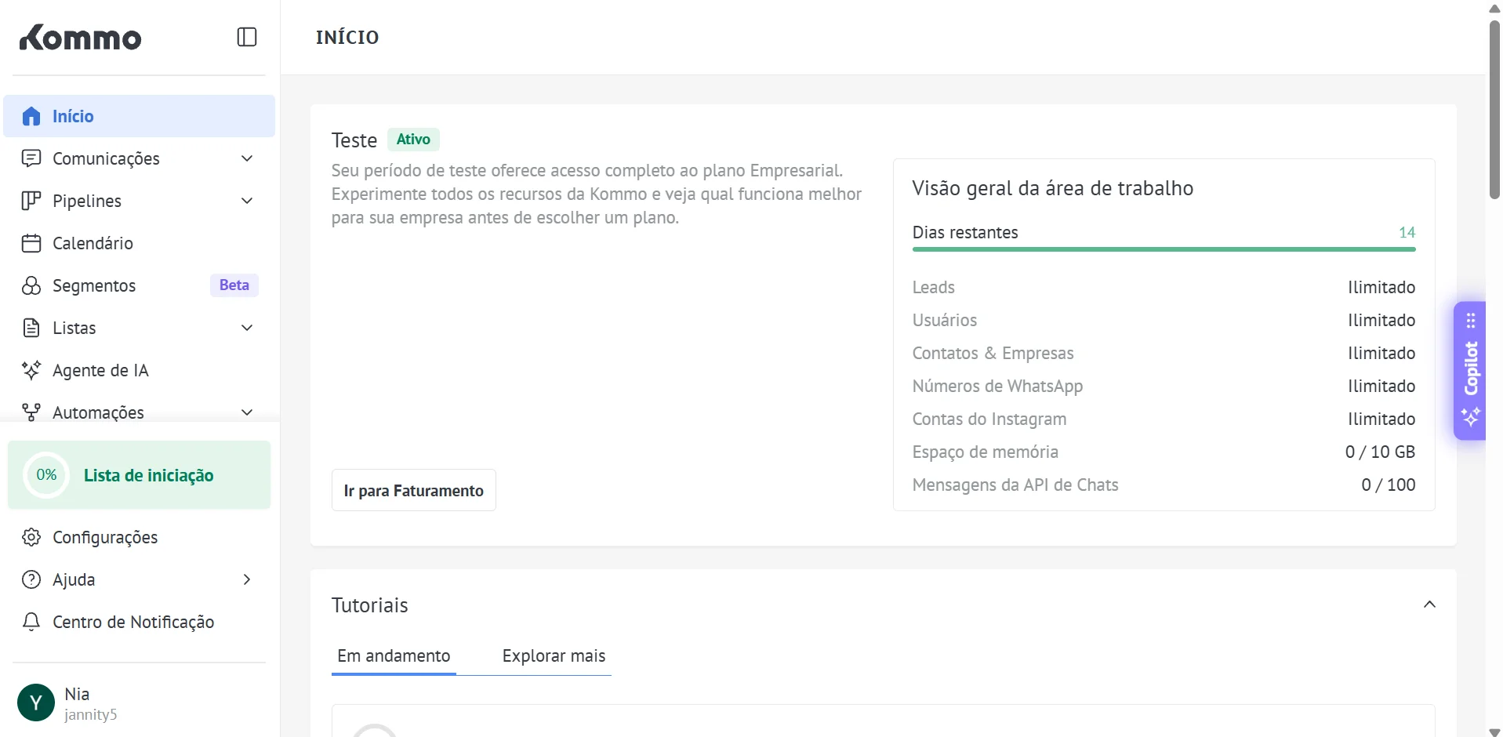1503x737 pixels.
Task: Expand the Automações submenu chevron
Action: click(x=247, y=412)
